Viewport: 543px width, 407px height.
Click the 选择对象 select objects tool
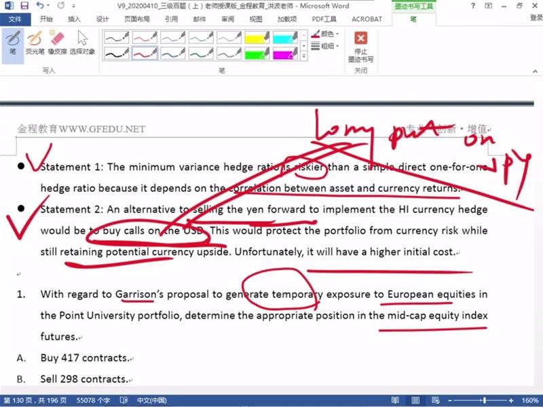click(82, 41)
